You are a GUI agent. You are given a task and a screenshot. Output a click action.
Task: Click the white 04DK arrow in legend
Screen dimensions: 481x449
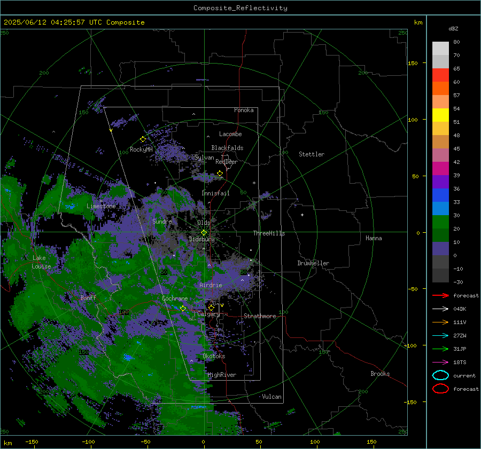coord(440,309)
